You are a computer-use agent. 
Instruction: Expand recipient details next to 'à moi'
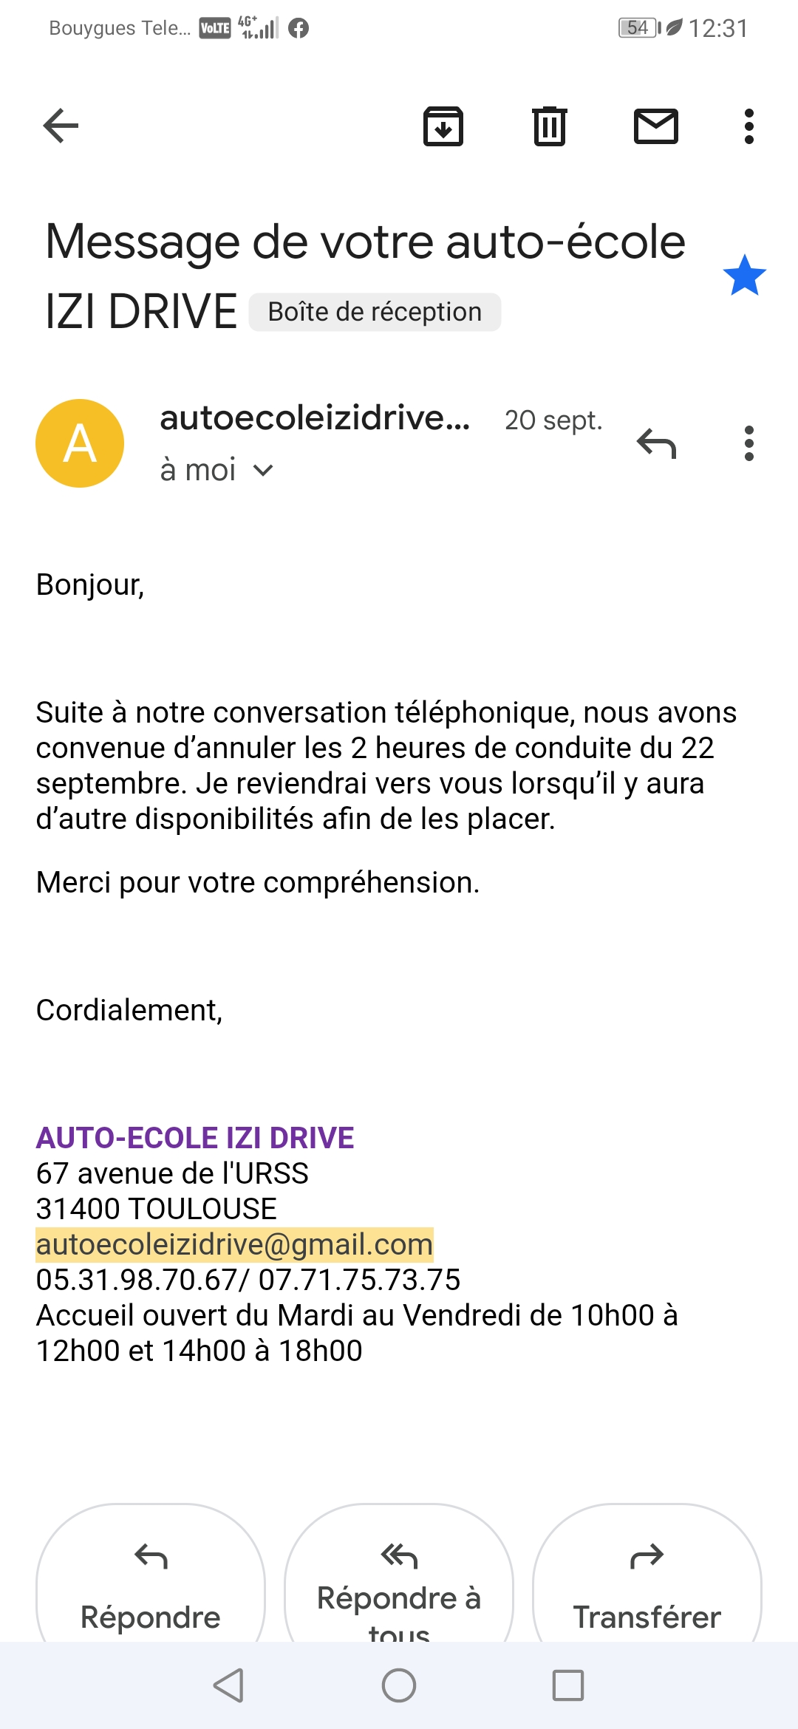(x=263, y=471)
